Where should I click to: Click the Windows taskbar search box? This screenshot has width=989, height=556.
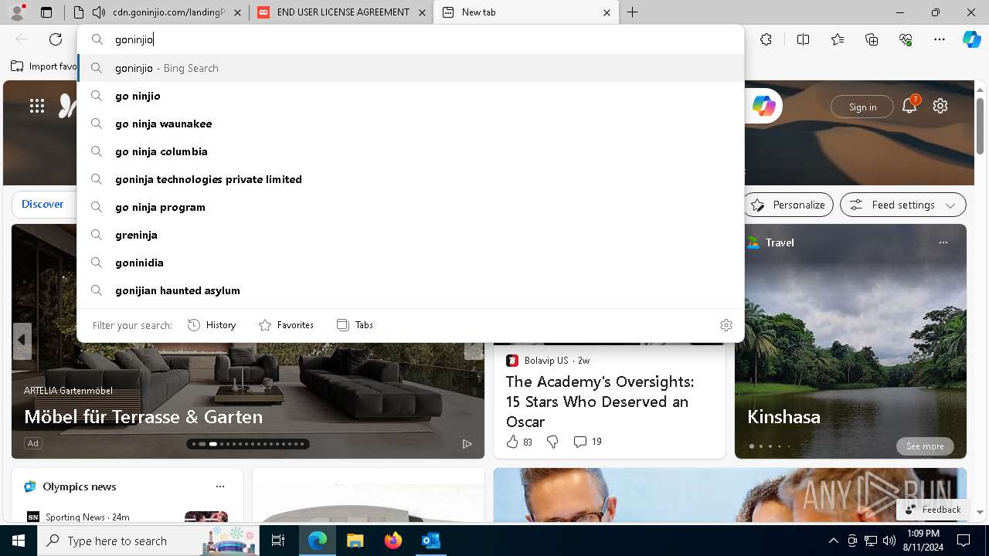point(147,541)
